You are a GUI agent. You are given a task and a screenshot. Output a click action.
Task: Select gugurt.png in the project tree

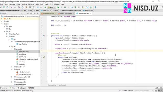click(22, 57)
